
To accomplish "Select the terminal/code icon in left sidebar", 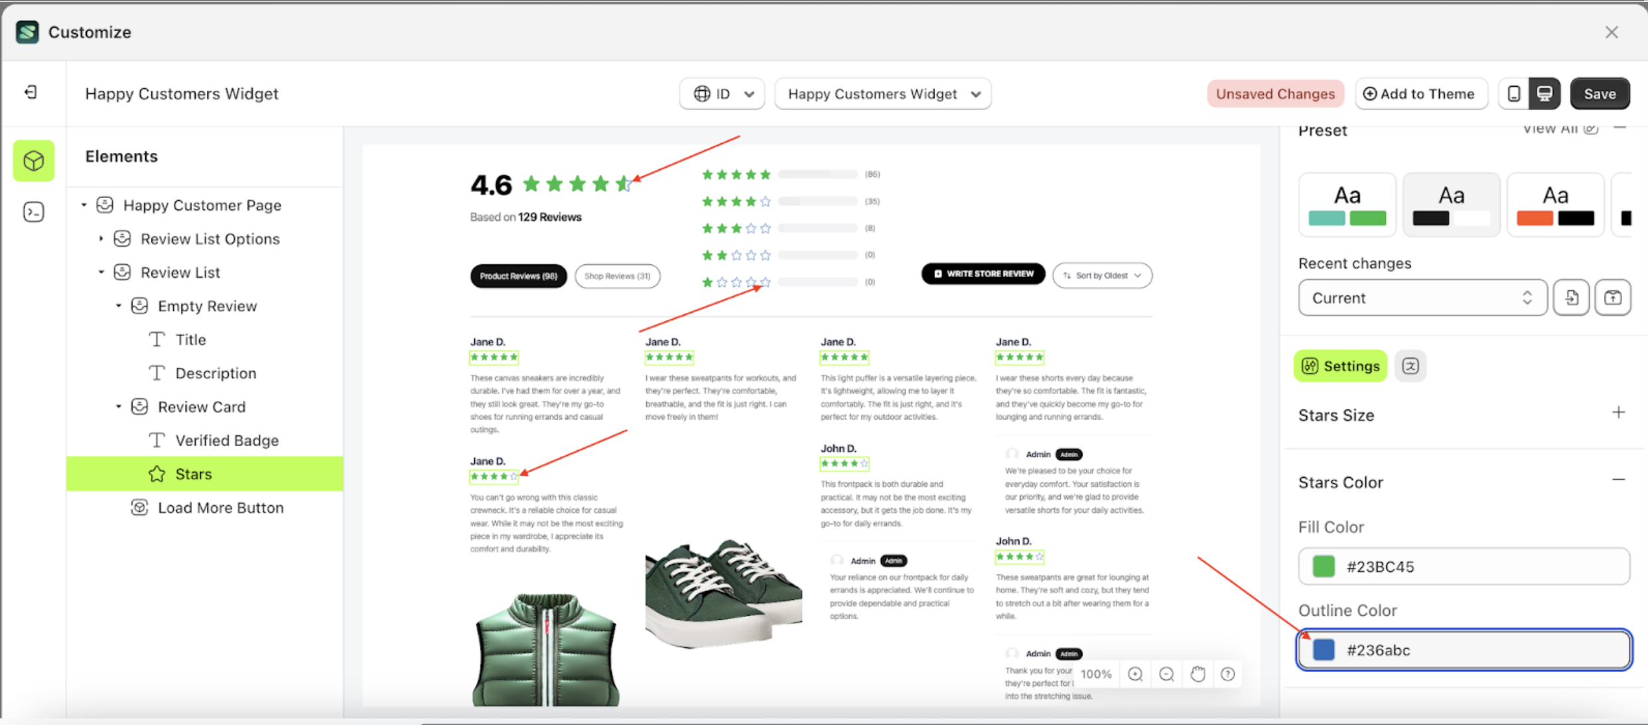I will tap(33, 211).
